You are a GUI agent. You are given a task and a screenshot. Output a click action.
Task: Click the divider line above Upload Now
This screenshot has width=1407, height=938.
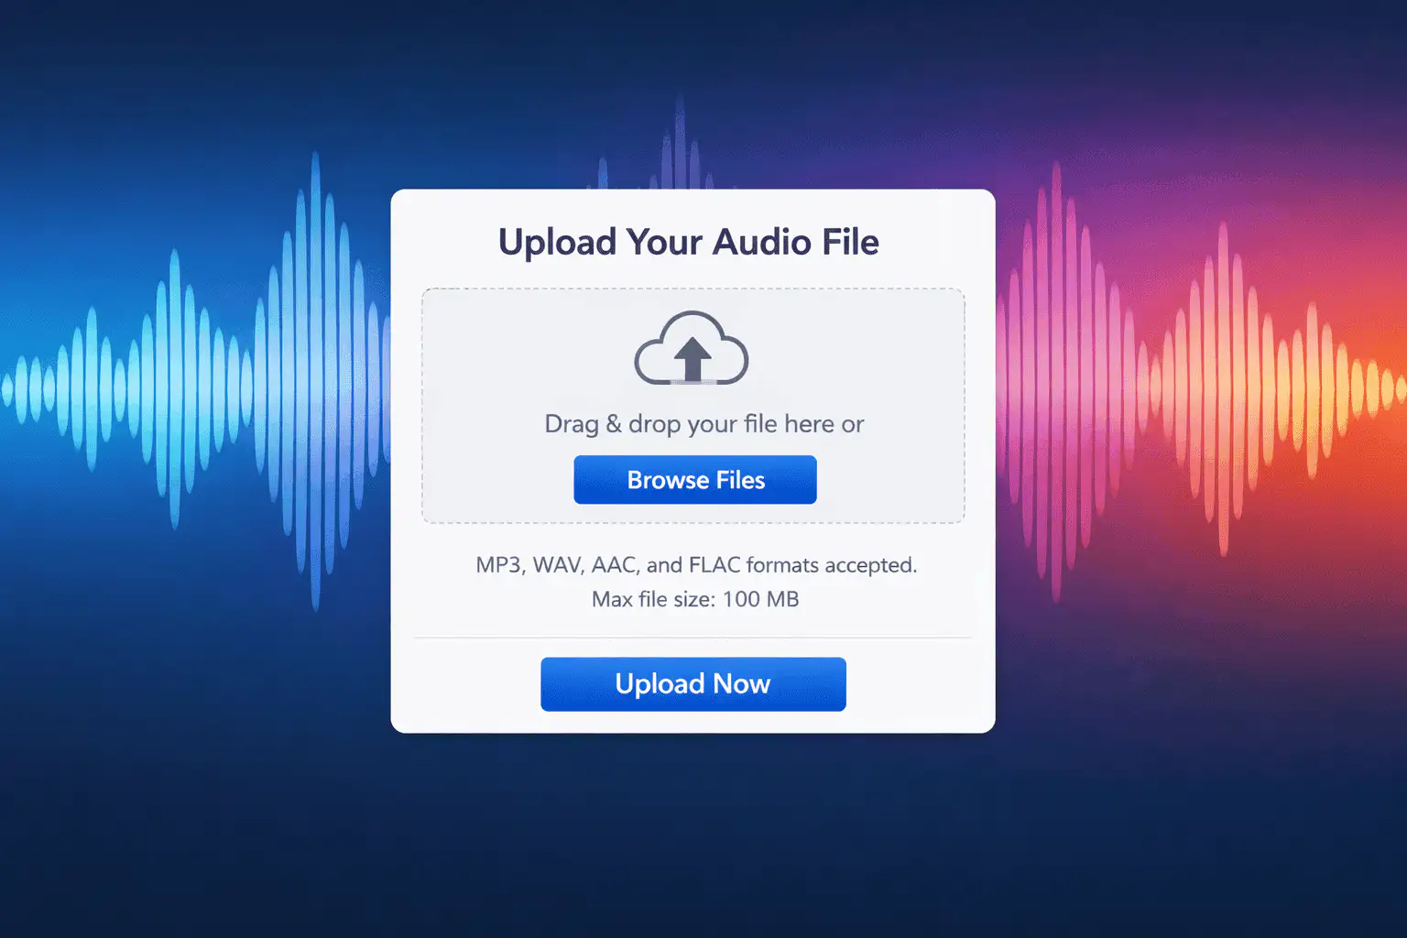pos(693,638)
